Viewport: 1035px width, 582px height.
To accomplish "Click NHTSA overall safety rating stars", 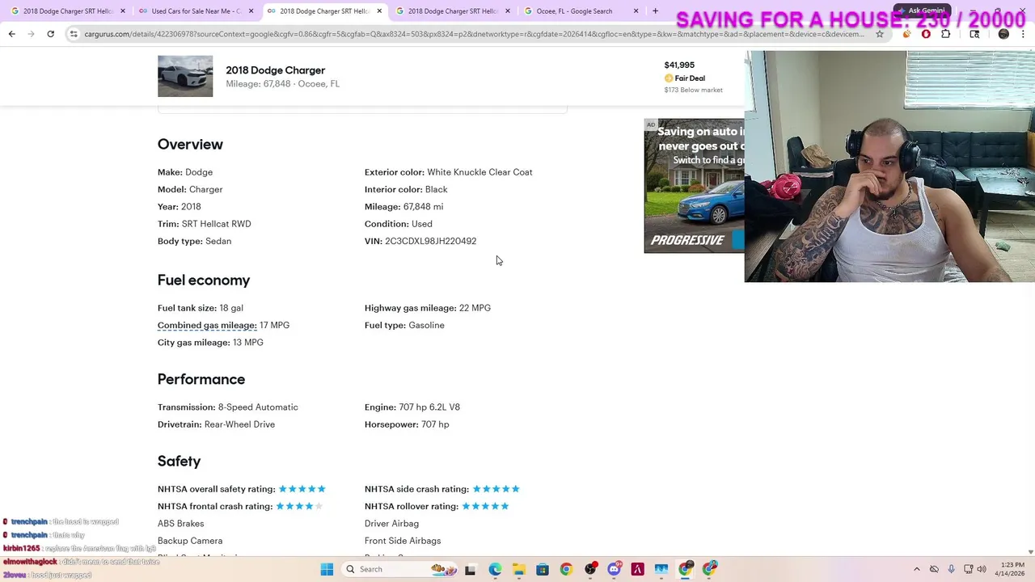I will (x=302, y=489).
